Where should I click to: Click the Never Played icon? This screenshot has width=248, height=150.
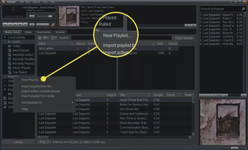10,68
